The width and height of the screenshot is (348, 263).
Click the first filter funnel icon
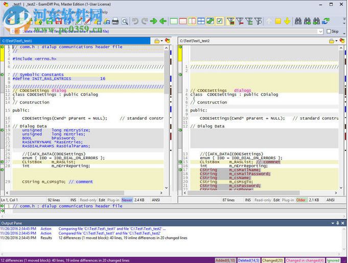[x=230, y=21]
